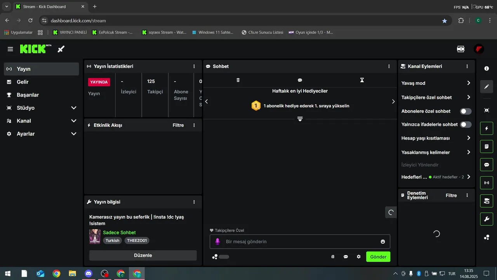
Task: Click Filtre in Denetim Eylemleri panel
Action: click(451, 195)
